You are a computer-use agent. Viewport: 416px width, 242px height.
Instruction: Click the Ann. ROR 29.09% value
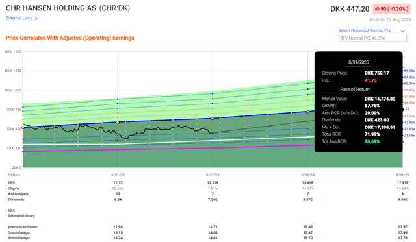(372, 113)
